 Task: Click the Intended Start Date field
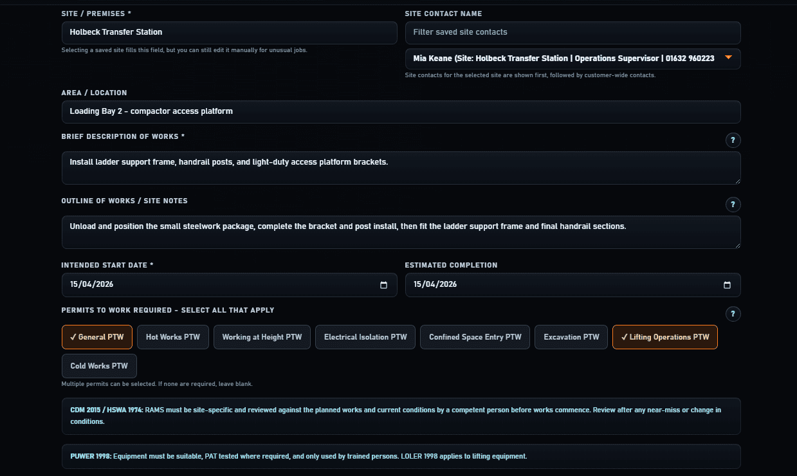(x=219, y=285)
